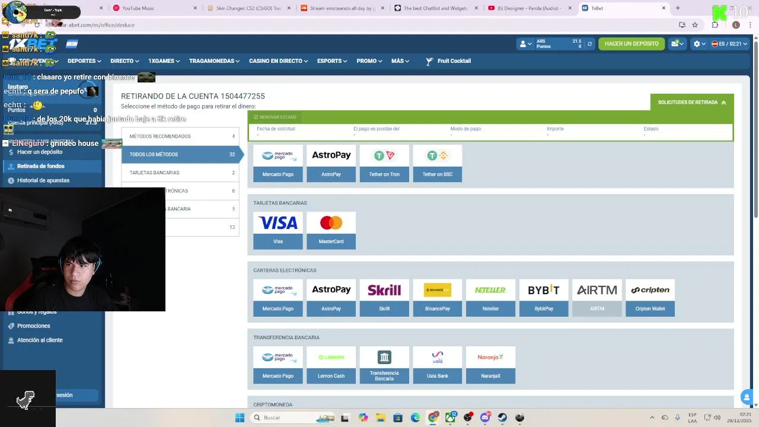
Task: Show system tray hidden icons
Action: pyautogui.click(x=652, y=418)
